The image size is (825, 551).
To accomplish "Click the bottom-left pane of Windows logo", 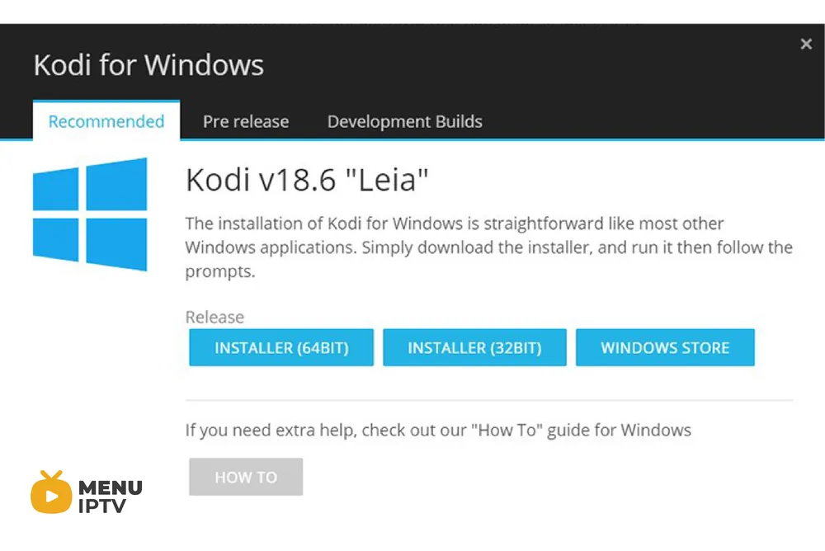I will pos(56,239).
